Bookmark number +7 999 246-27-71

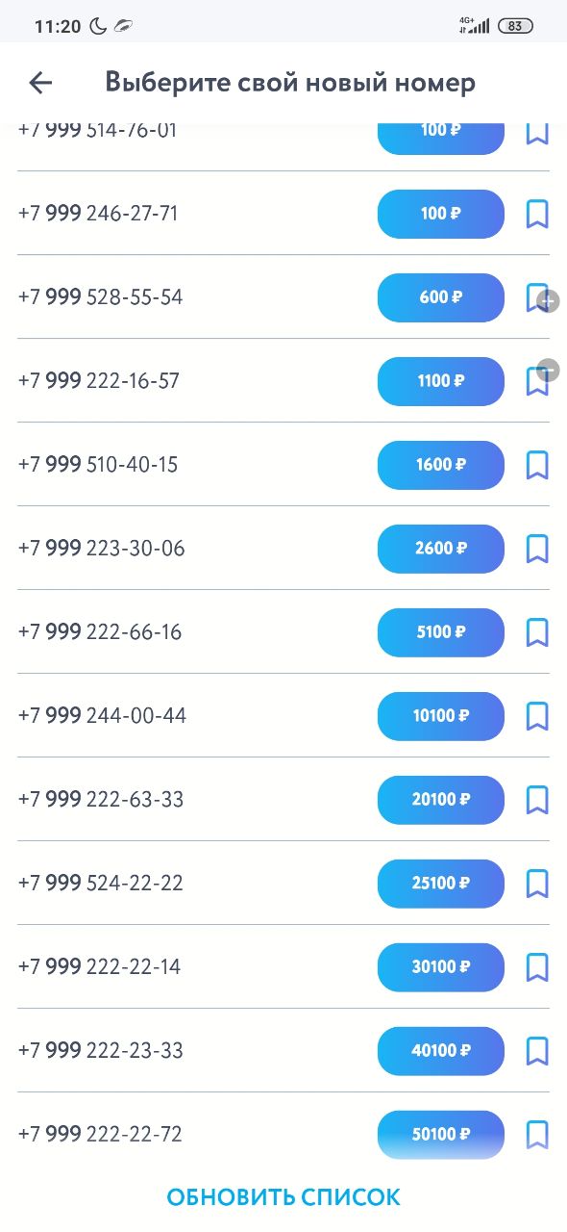[537, 214]
